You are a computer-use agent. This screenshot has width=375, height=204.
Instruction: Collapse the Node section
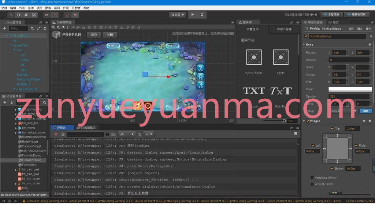pos(304,45)
